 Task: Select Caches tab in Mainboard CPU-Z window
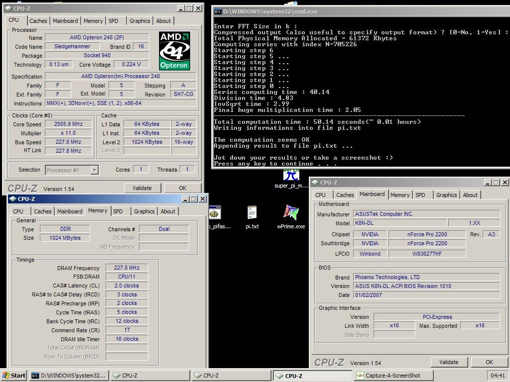345,195
